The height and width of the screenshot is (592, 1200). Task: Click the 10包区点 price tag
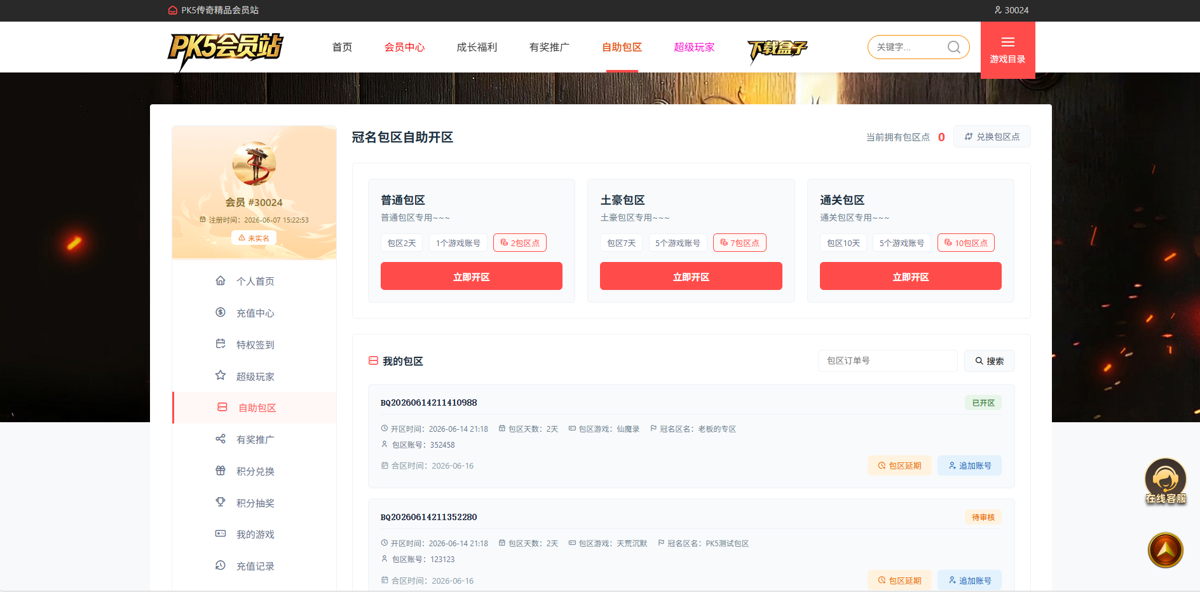[966, 243]
